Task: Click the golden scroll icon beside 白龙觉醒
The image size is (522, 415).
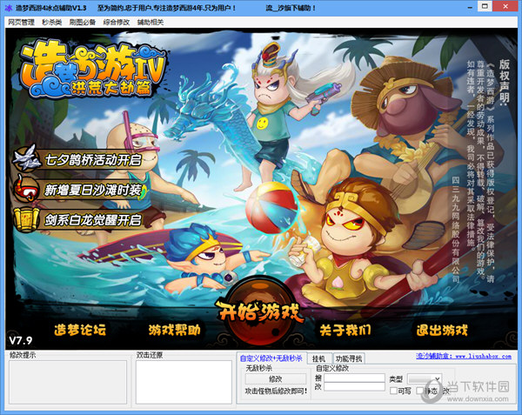Action: [27, 219]
